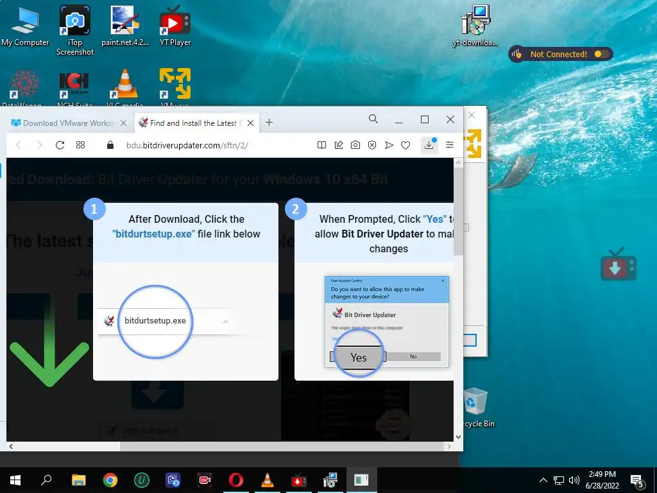Open YT downloader taskbar icon
Screen dimensions: 657x493
pyautogui.click(x=299, y=480)
